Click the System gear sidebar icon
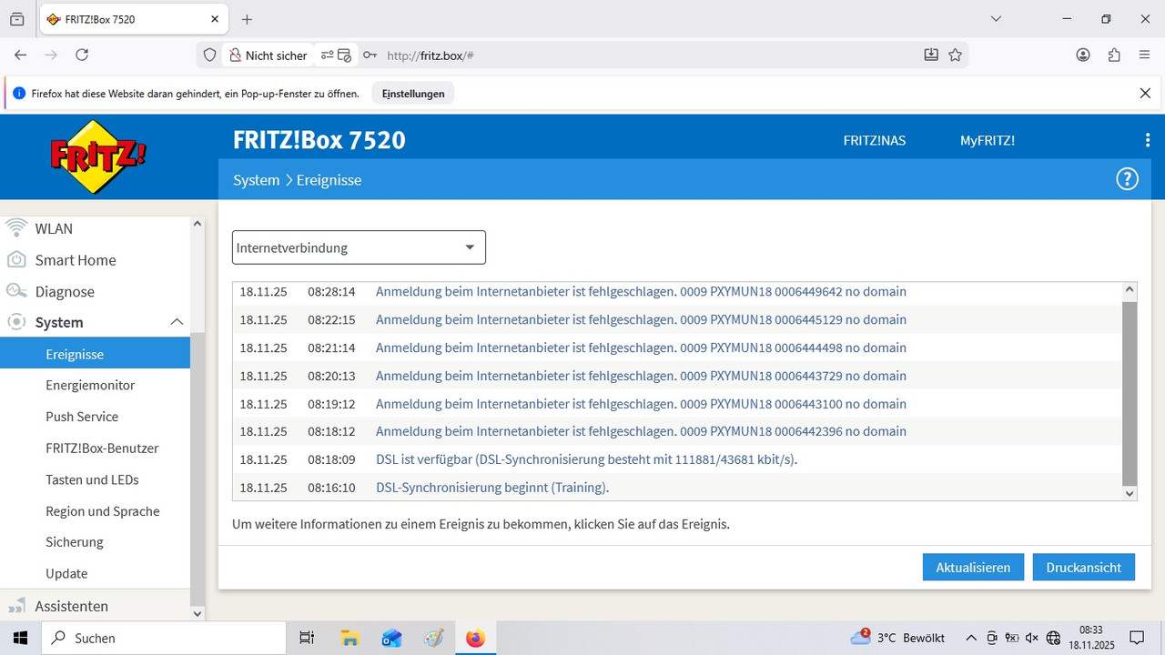The image size is (1165, 655). [x=16, y=322]
